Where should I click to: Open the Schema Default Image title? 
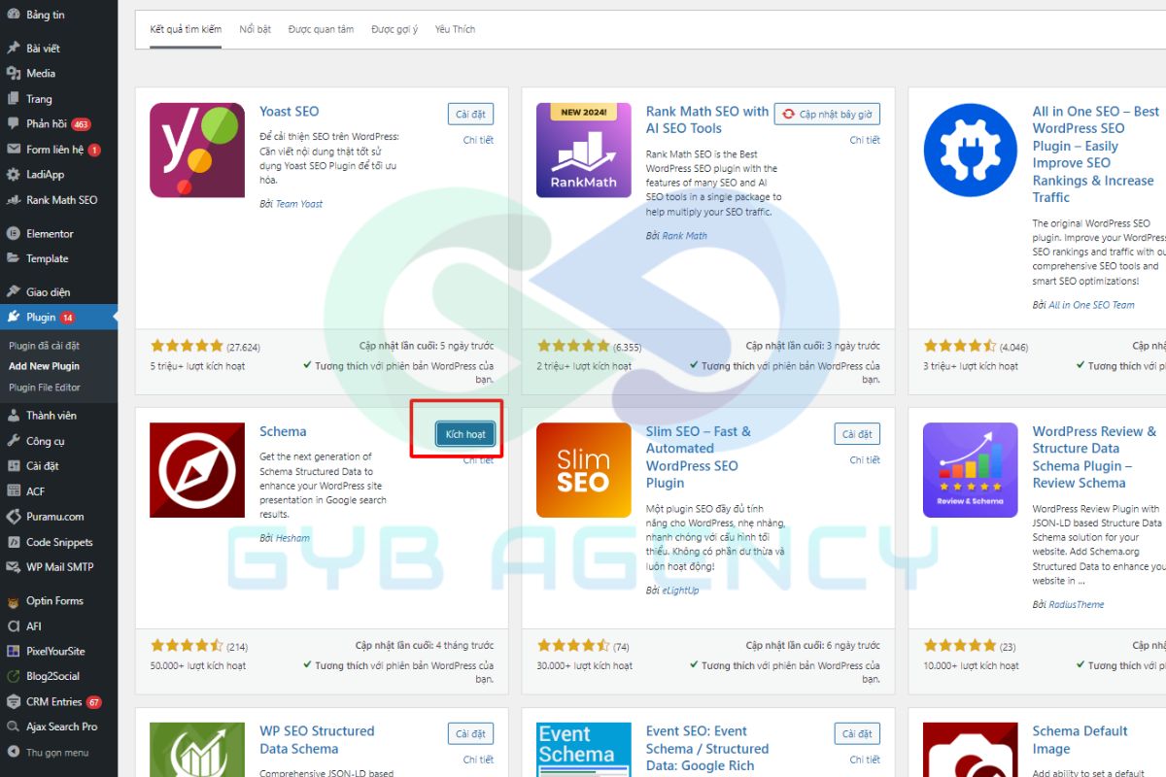(1080, 740)
